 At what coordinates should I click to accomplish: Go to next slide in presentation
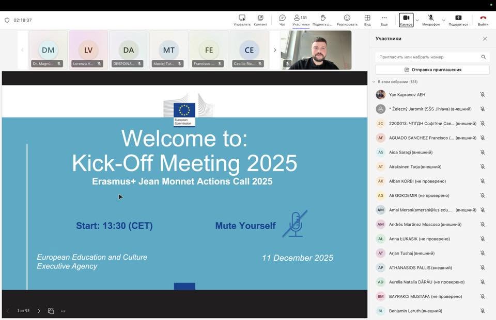[39, 311]
